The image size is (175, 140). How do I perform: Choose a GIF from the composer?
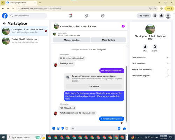coord(67,128)
